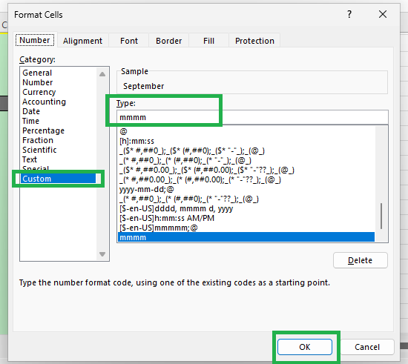Open the Fill tab
Viewport: 408px width, 364px height.
click(208, 41)
